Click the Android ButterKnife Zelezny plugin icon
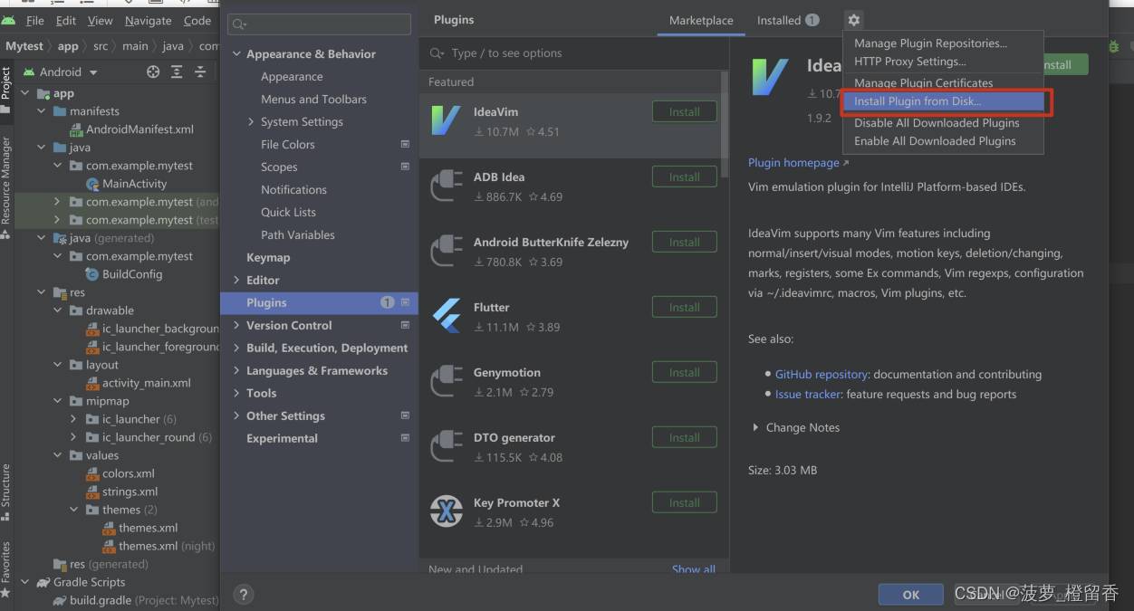1134x611 pixels. pos(446,251)
